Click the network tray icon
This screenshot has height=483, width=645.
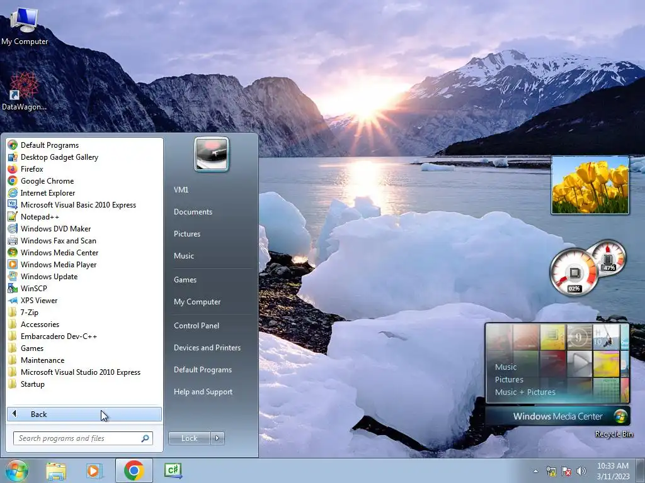[x=551, y=471]
